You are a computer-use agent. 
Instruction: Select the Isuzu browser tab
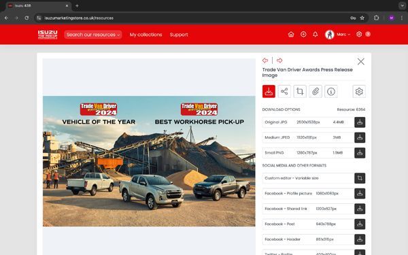tap(38, 5)
